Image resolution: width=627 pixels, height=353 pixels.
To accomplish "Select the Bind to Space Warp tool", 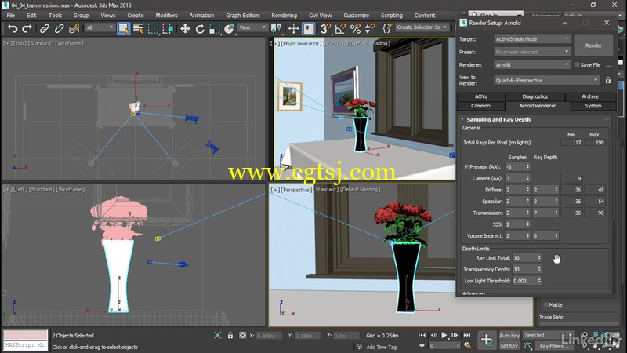I will click(x=74, y=28).
